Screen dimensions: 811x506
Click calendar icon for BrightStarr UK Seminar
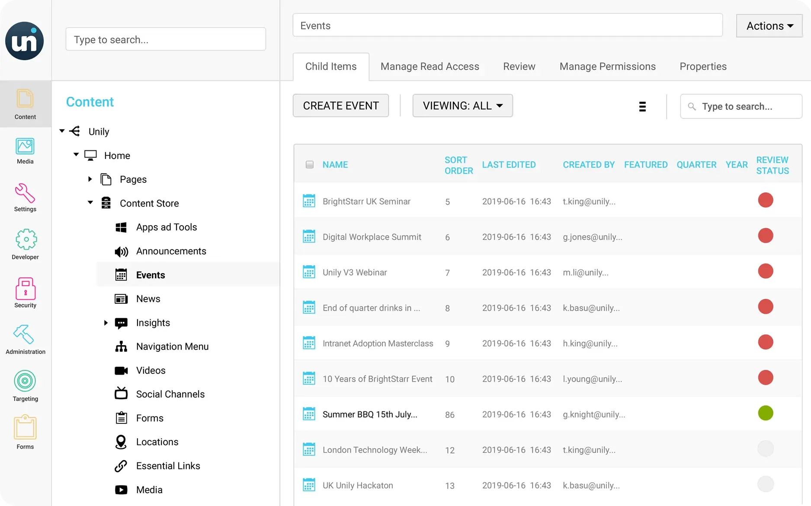[x=309, y=200]
